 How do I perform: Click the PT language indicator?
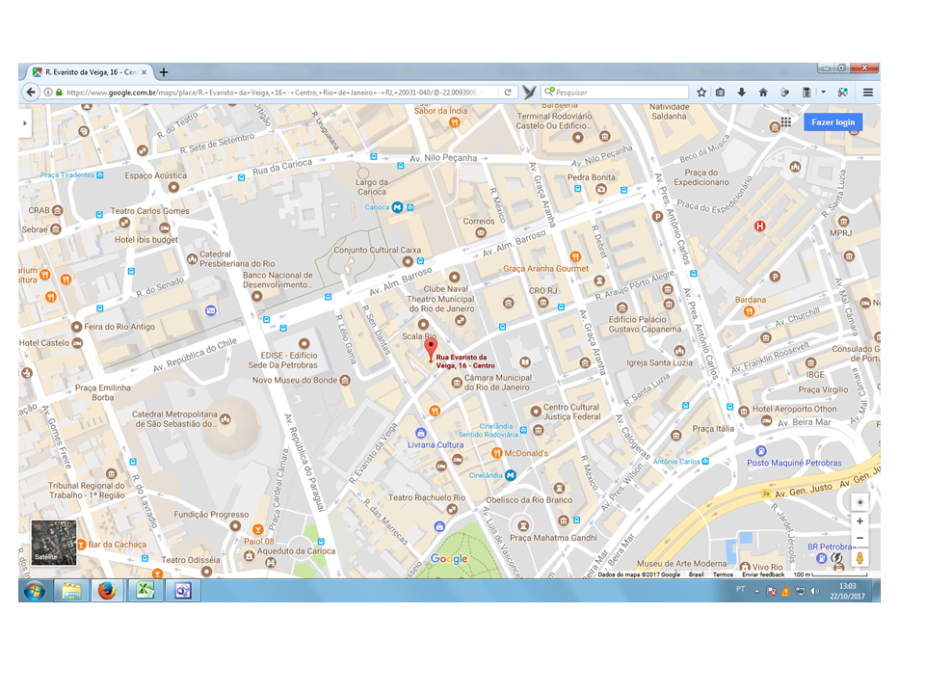click(x=740, y=589)
